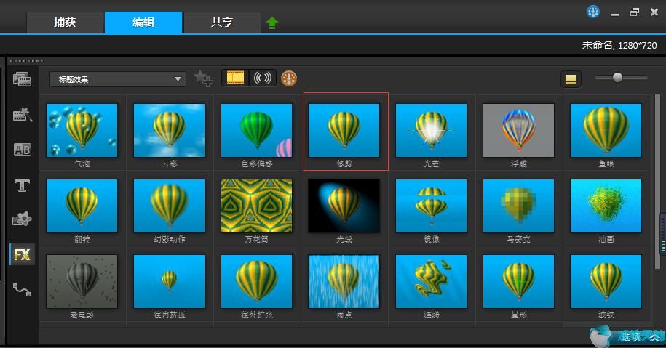666x348 pixels.
Task: Select the 万花筒 filter thumbnail
Action: (256, 206)
